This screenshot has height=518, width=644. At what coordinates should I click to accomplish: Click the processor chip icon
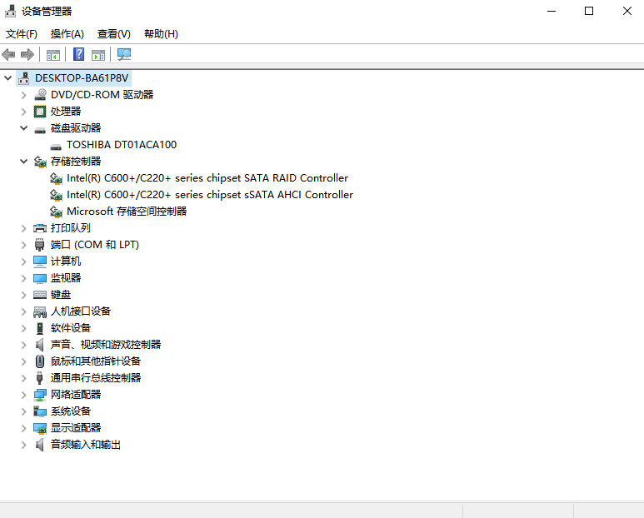click(x=40, y=112)
